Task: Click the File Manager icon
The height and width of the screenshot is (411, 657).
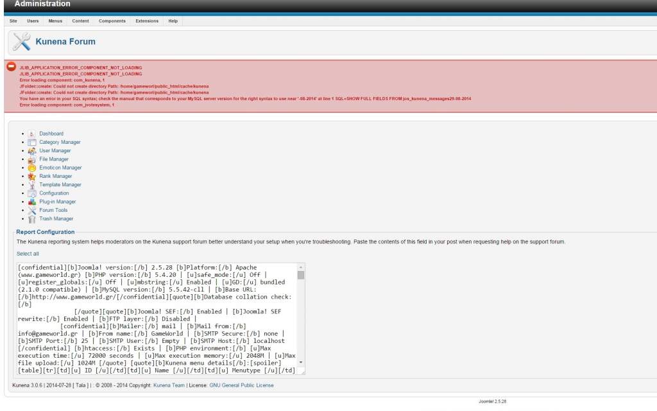Action: pos(32,159)
